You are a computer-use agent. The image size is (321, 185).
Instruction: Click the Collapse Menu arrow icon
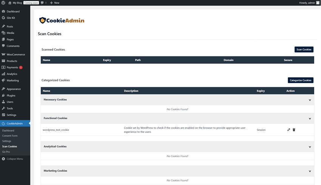coord(3,159)
